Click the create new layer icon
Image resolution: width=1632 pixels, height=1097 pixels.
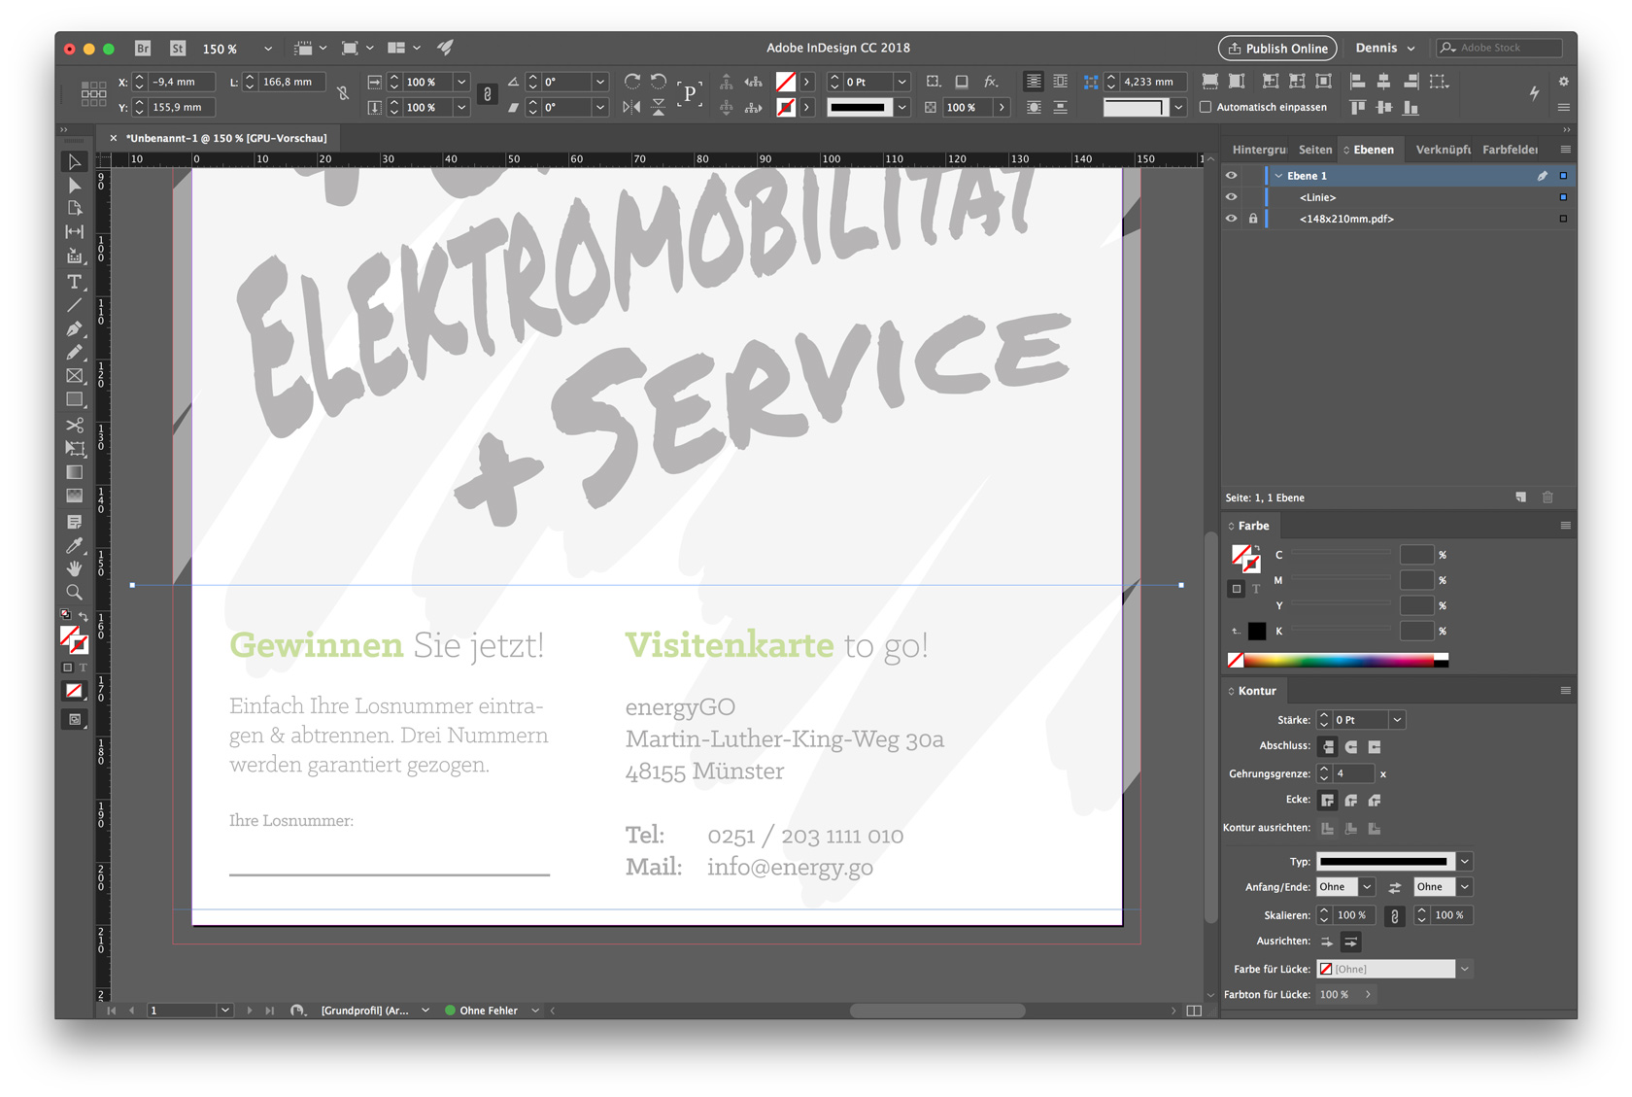coord(1521,497)
